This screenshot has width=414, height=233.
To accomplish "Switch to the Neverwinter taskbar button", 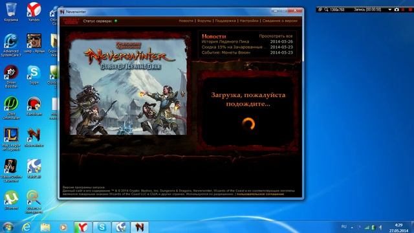I will tap(140, 227).
